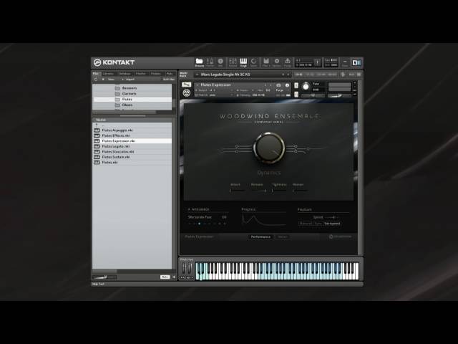Open the Browse folder icon in toolbar
Viewport: 458px width, 344px height.
(199, 61)
